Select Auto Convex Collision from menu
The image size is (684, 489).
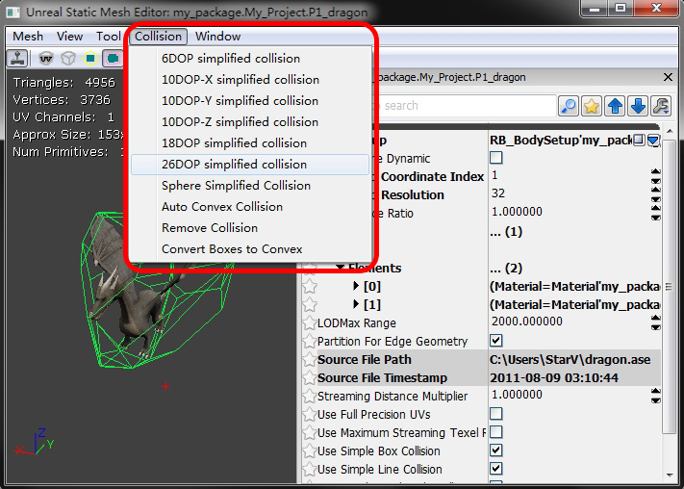click(x=222, y=207)
